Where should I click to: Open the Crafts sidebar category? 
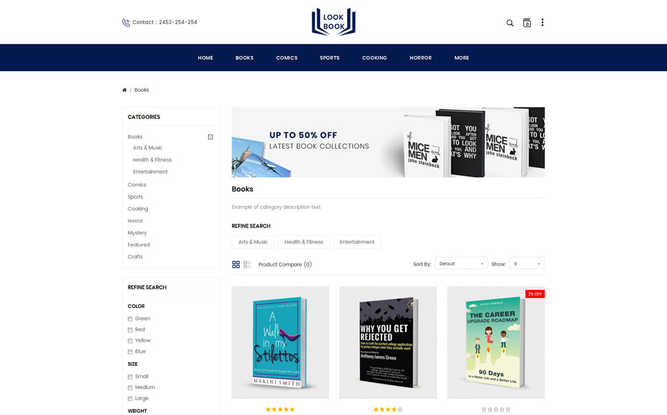pyautogui.click(x=135, y=257)
